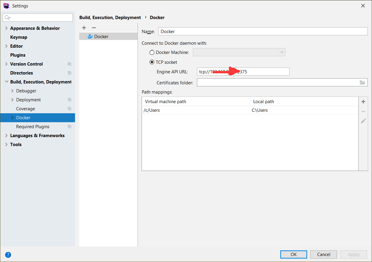Select the /c/Users path mapping row
372x262 pixels.
(x=196, y=110)
